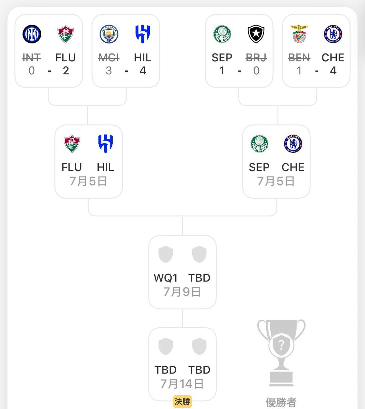The width and height of the screenshot is (365, 409).
Task: Tap the WQ1 placeholder shield icon
Action: 166,255
